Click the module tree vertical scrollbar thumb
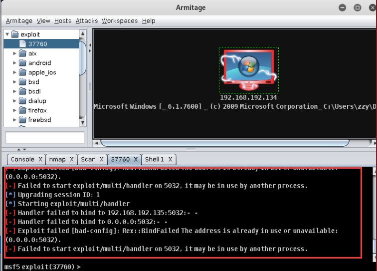 click(82, 57)
